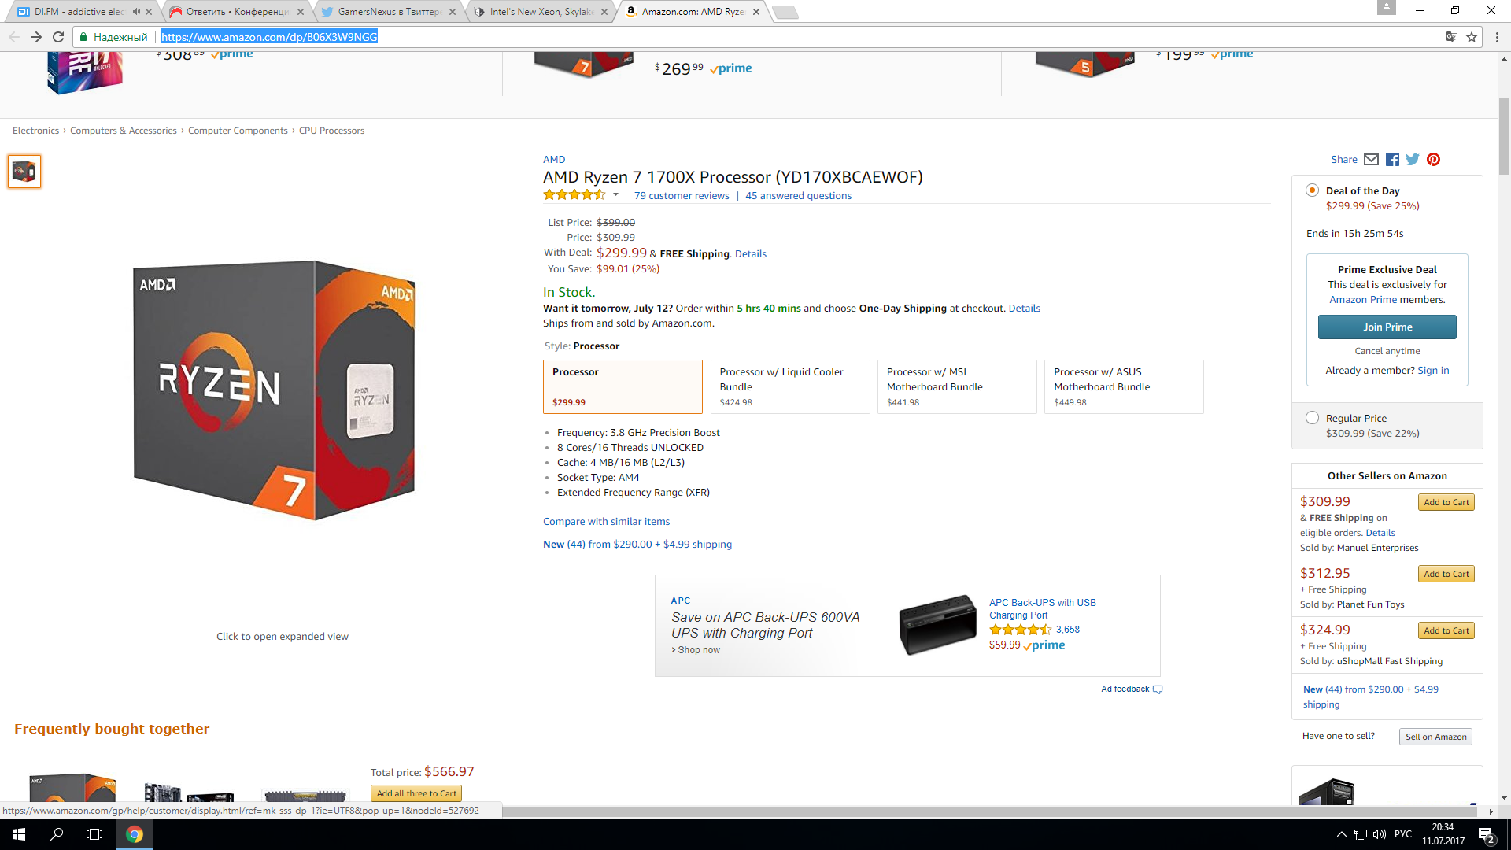
Task: Open Chrome menu three dots
Action: pos(1497,37)
